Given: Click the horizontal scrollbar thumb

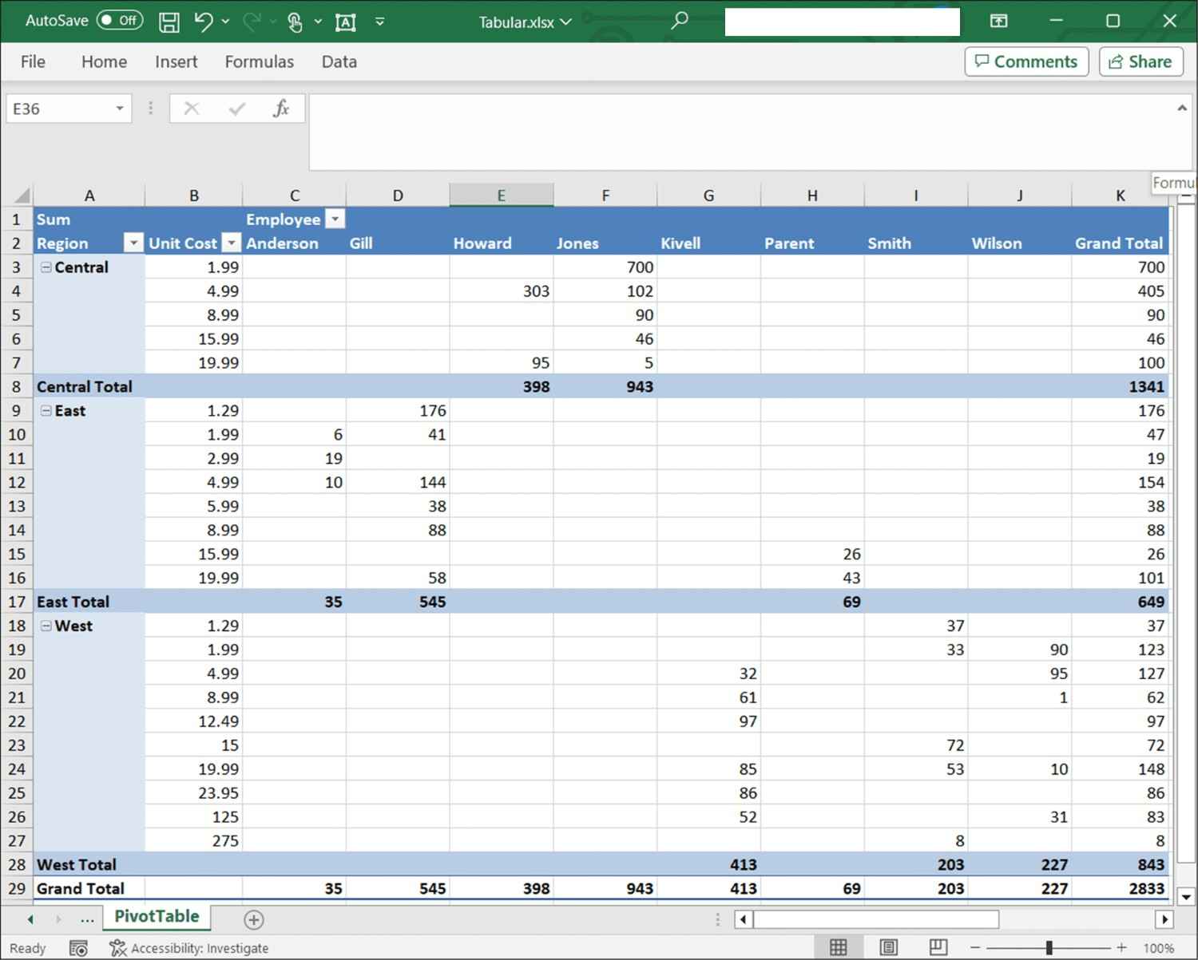Looking at the screenshot, I should tap(876, 919).
